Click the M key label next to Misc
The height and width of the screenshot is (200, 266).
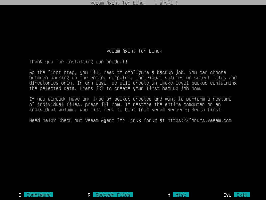pyautogui.click(x=169, y=195)
